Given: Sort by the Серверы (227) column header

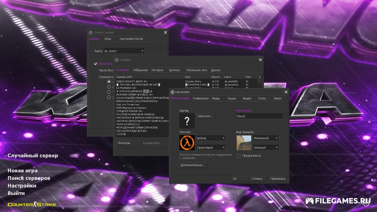Looking at the screenshot, I should [x=149, y=77].
